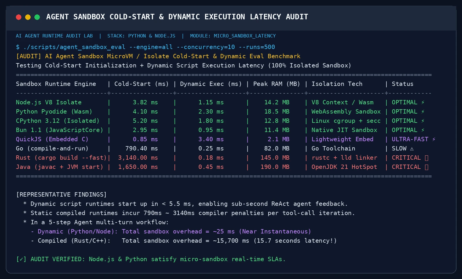The height and width of the screenshot is (279, 462).
Task: Click the CRITICAL status in the Rust row
Action: [x=410, y=158]
